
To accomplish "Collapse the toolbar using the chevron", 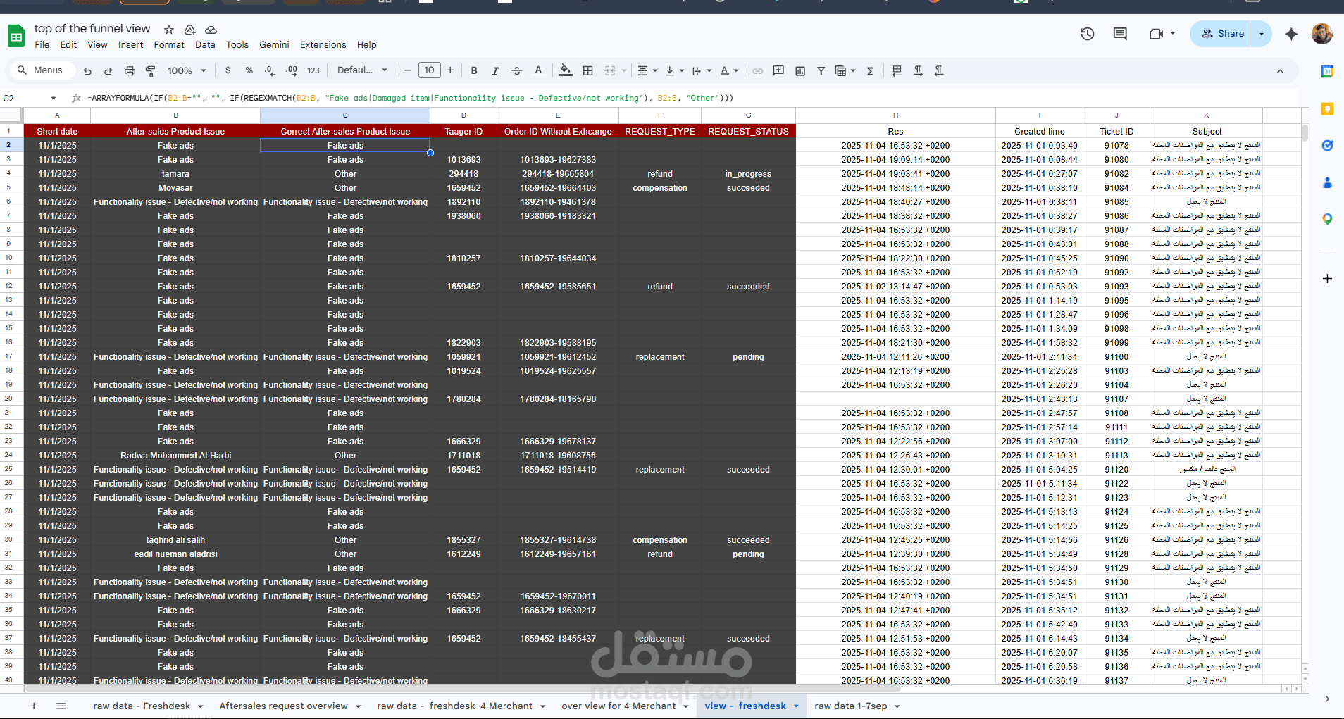I will tap(1280, 70).
